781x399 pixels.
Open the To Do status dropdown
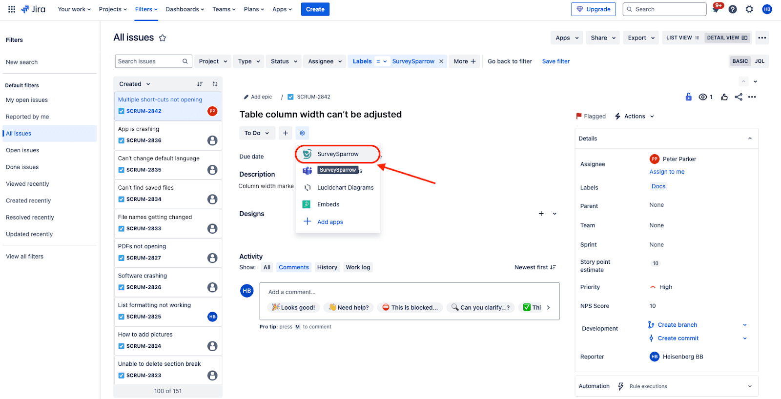pyautogui.click(x=257, y=133)
